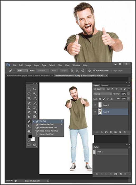Create a new layer icon

click(x=120, y=132)
